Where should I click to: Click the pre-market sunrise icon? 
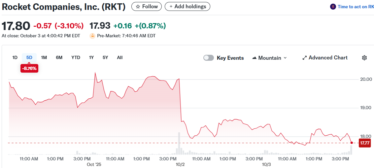(92, 36)
